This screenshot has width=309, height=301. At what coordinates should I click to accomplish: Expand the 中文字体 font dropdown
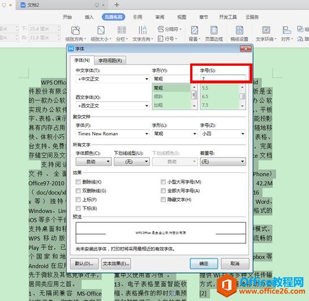point(147,79)
